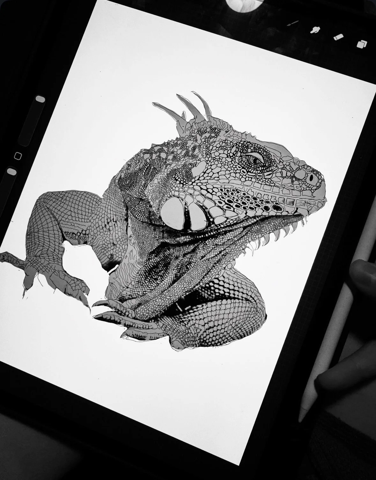Select the Eraser tool
Screen dimensions: 376x480
click(x=338, y=37)
